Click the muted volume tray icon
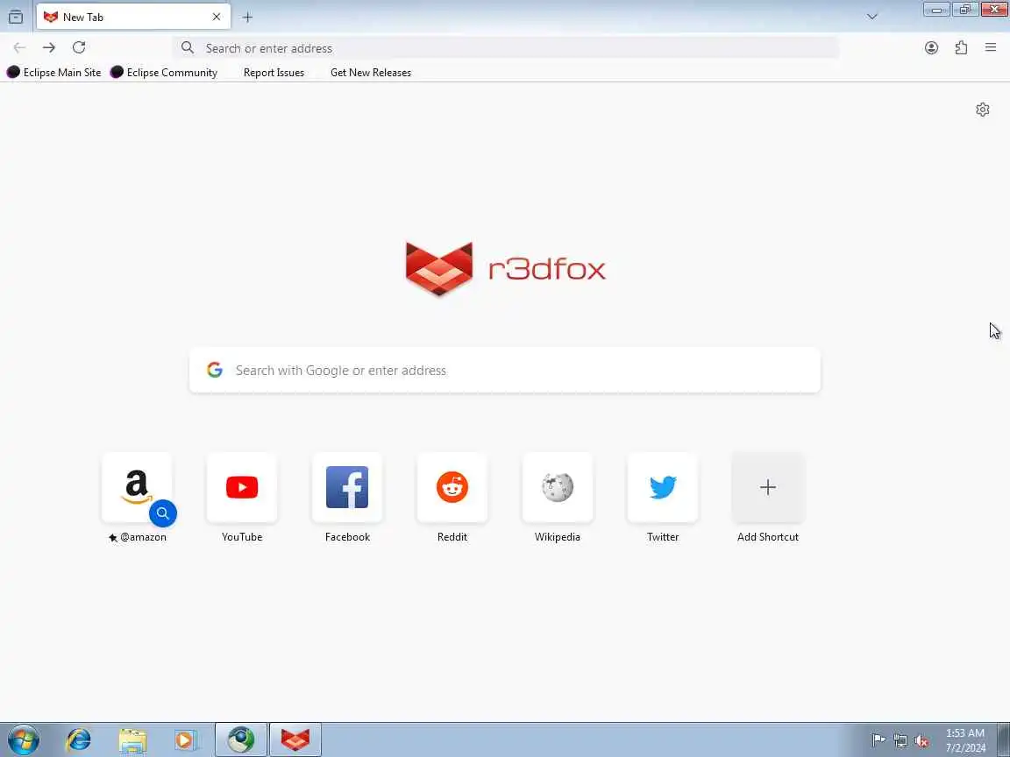The height and width of the screenshot is (757, 1010). tap(921, 741)
